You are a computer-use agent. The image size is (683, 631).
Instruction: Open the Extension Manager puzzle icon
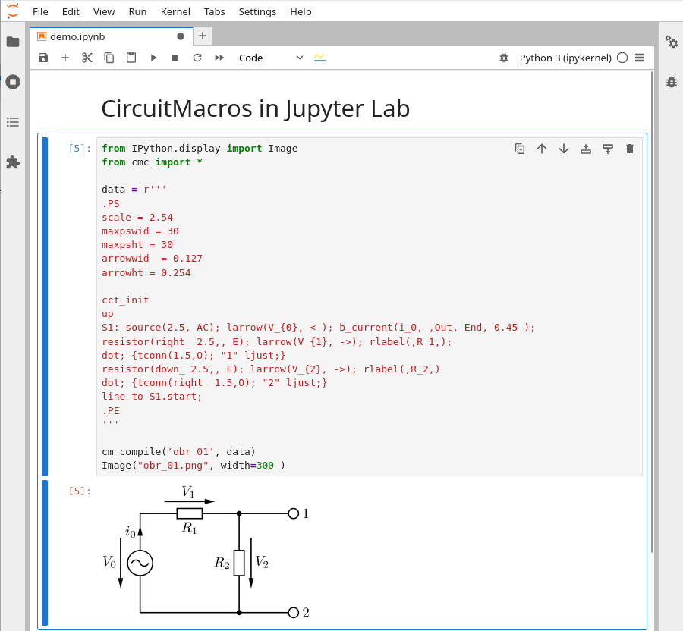[x=13, y=162]
